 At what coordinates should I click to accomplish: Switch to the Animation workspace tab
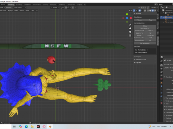coord(53,5)
